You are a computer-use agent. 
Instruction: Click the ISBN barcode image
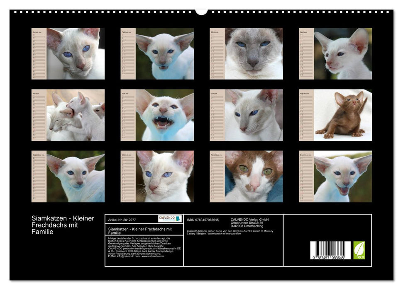click(330, 251)
